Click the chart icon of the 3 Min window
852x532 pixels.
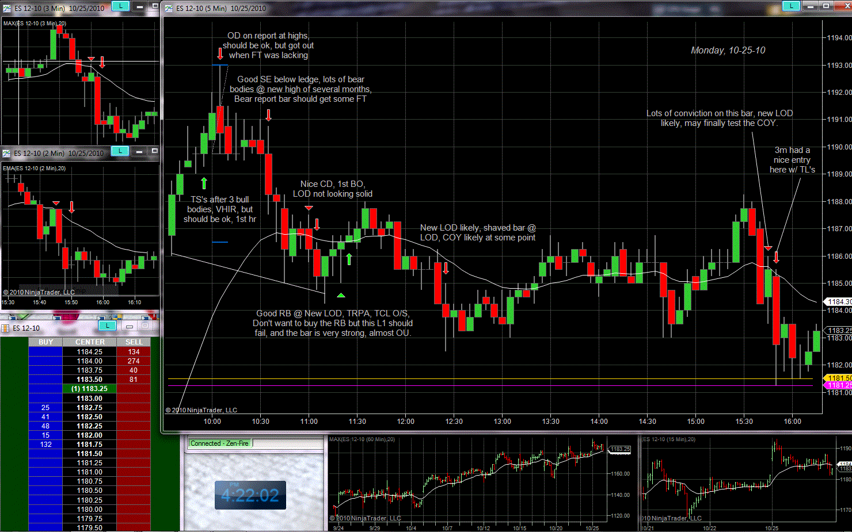[x=7, y=9]
